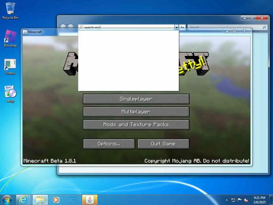Open the Recycle Bin desktop icon
This screenshot has width=273, height=205.
point(10,11)
